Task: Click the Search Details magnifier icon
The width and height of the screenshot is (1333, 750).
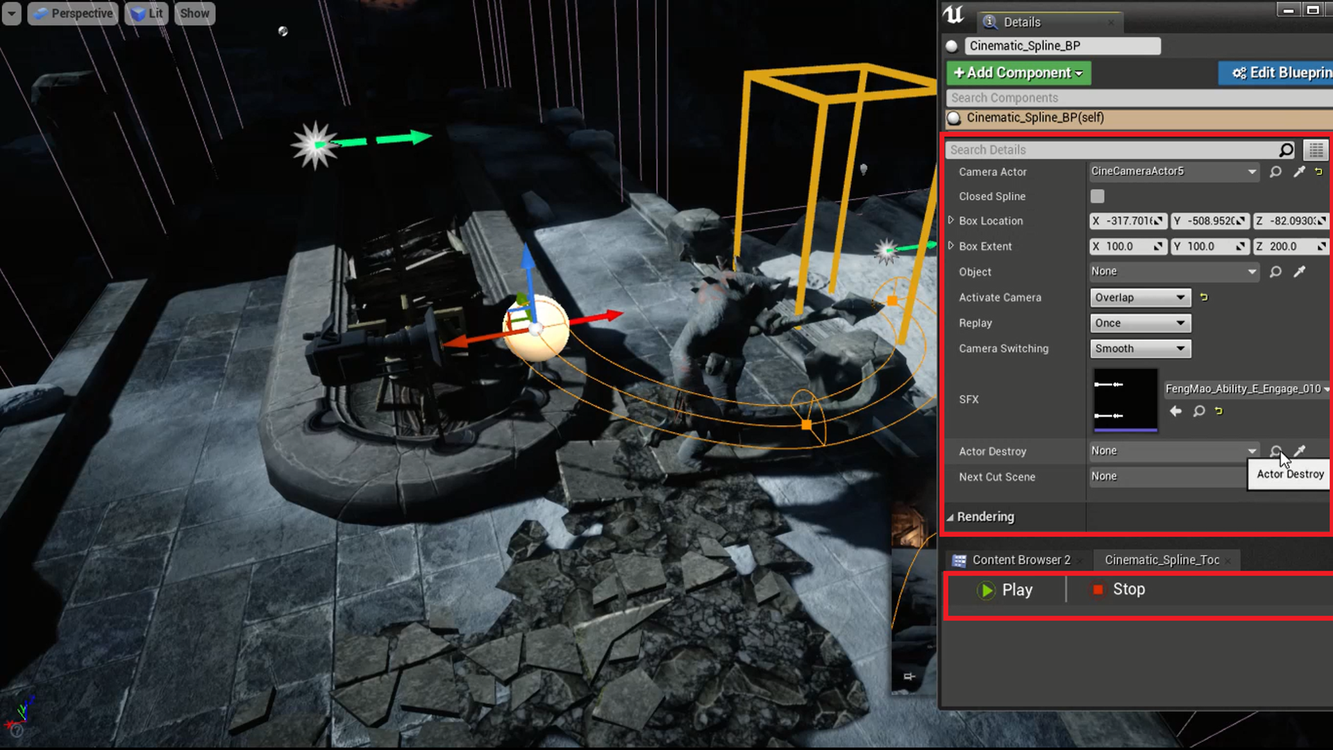Action: click(x=1286, y=149)
